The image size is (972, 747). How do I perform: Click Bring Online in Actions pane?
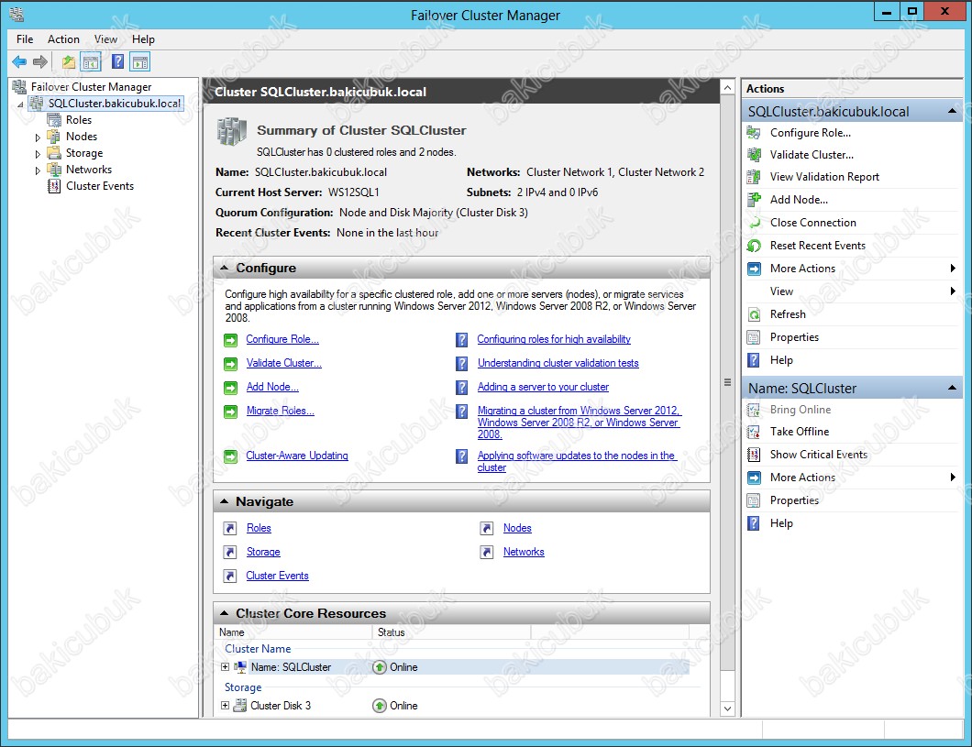[801, 410]
